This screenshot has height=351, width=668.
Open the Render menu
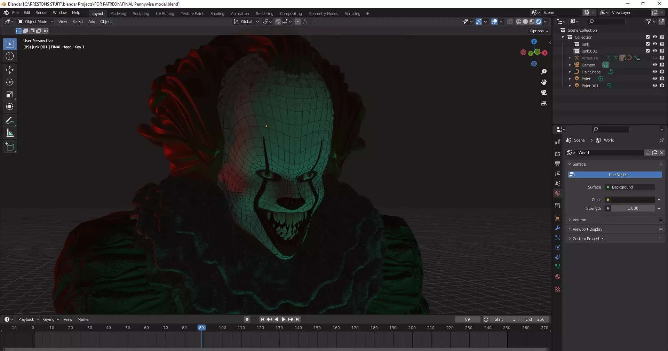[x=41, y=13]
